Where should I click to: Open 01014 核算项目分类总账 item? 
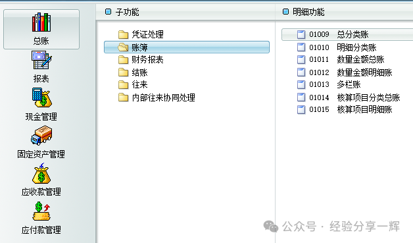click(x=349, y=97)
